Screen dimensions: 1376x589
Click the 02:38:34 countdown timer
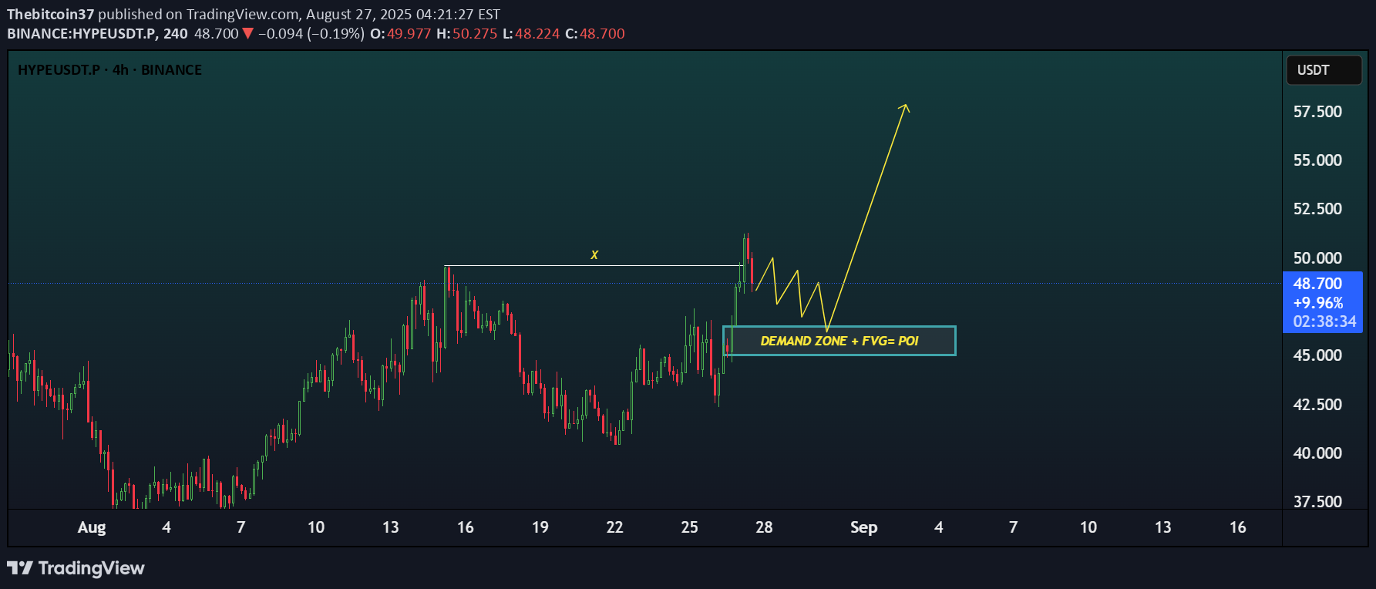tap(1324, 321)
